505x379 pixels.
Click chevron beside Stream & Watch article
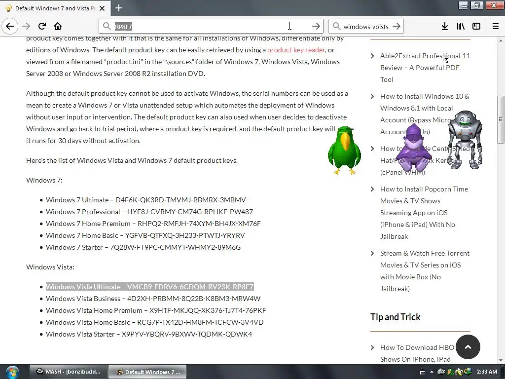point(373,253)
